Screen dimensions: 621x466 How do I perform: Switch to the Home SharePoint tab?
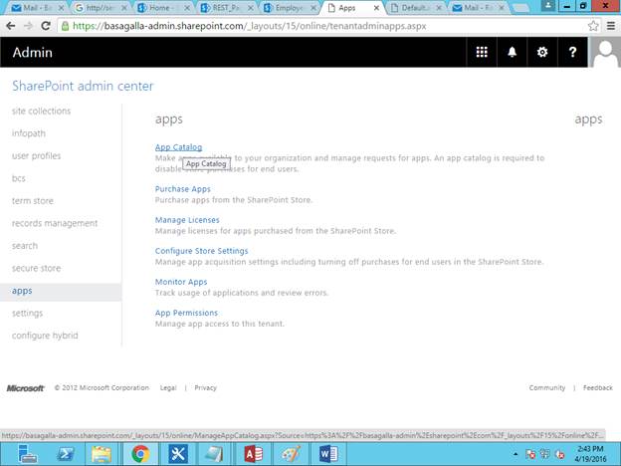[164, 8]
